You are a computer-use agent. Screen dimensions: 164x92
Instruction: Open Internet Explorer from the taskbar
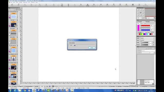pos(15,90)
